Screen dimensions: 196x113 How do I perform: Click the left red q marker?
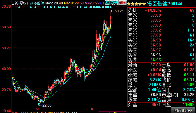click(x=37, y=109)
